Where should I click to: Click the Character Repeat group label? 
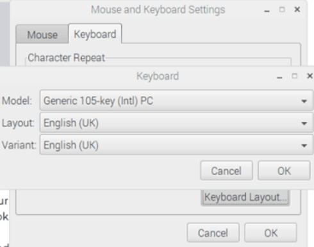67,58
